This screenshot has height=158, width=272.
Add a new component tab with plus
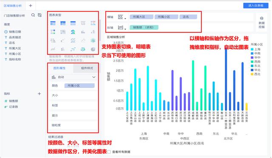(x=31, y=6)
